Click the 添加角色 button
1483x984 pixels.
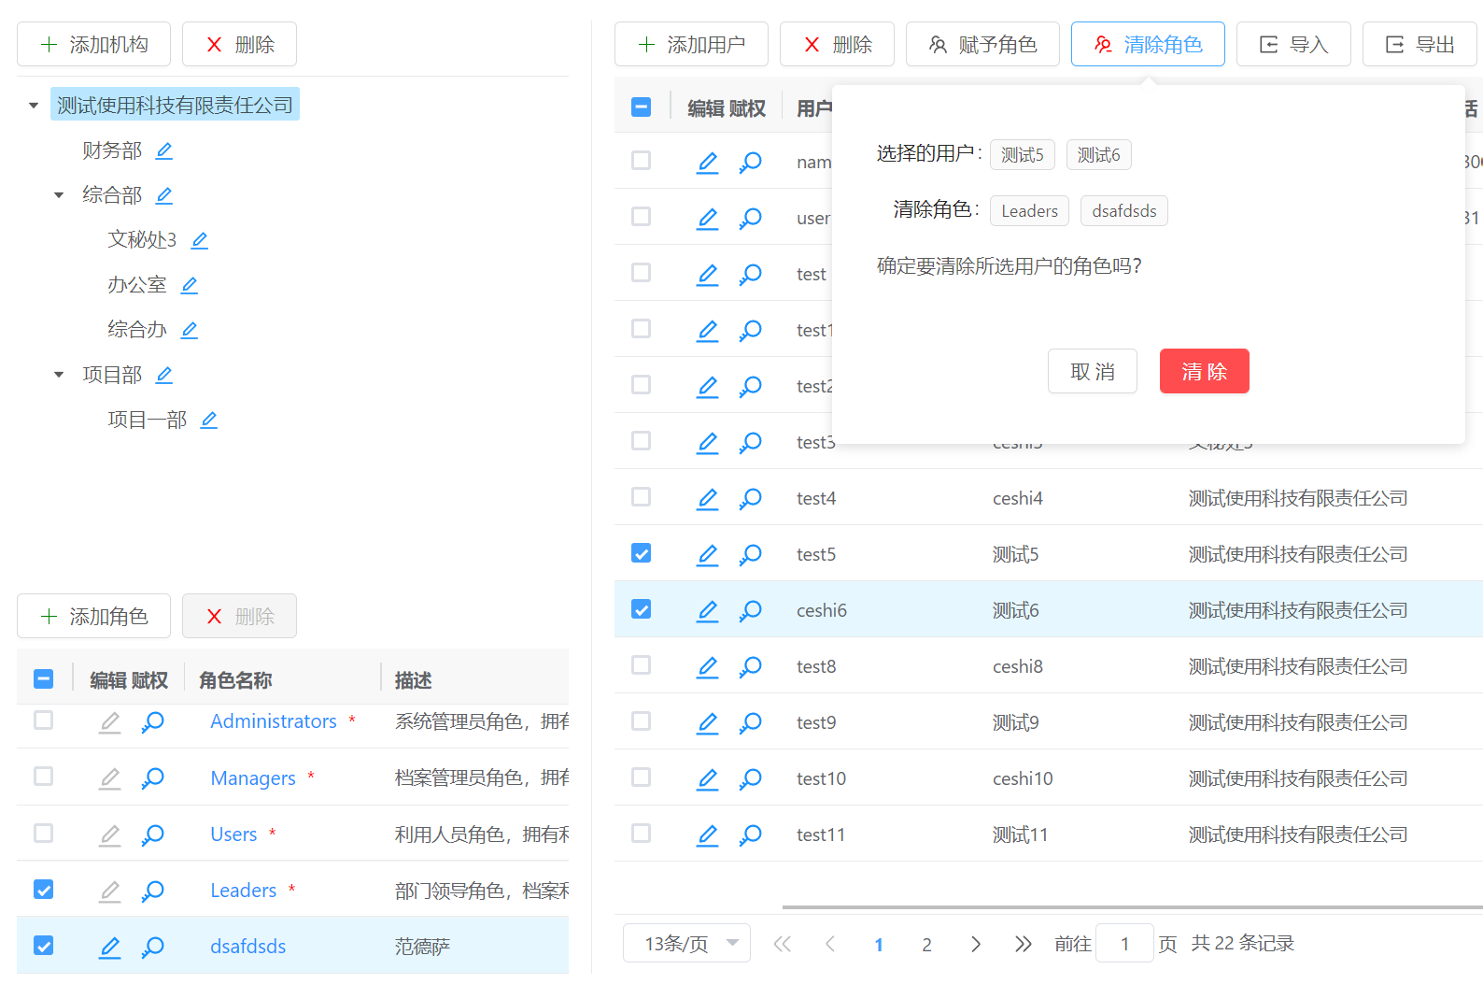click(x=93, y=616)
